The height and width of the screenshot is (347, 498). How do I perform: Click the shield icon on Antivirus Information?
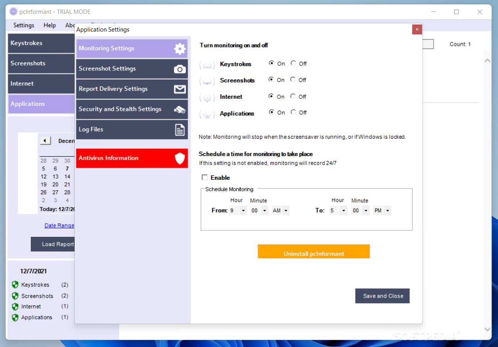pyautogui.click(x=180, y=158)
